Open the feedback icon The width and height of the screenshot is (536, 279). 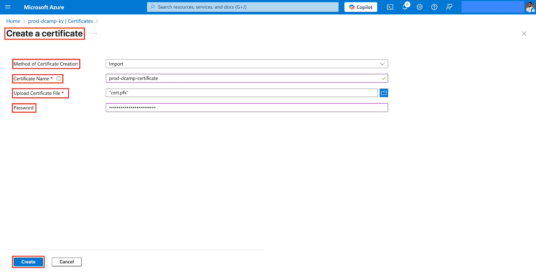[449, 7]
